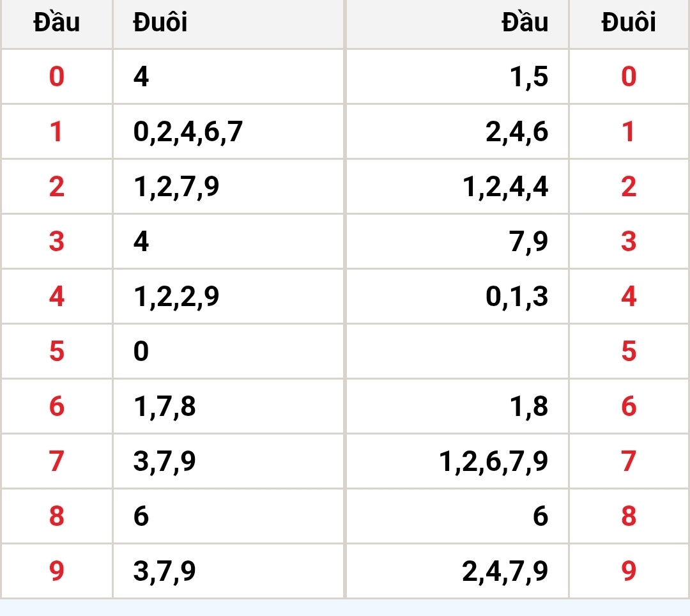This screenshot has height=616, width=690.
Task: Select red head digit 8 in left table
Action: coord(57,516)
